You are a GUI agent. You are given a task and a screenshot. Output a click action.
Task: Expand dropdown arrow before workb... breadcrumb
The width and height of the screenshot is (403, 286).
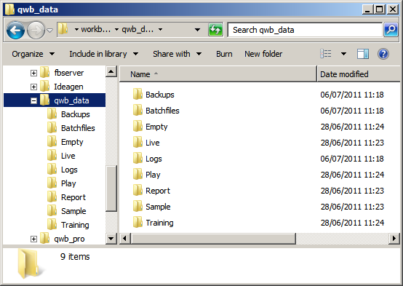click(76, 30)
